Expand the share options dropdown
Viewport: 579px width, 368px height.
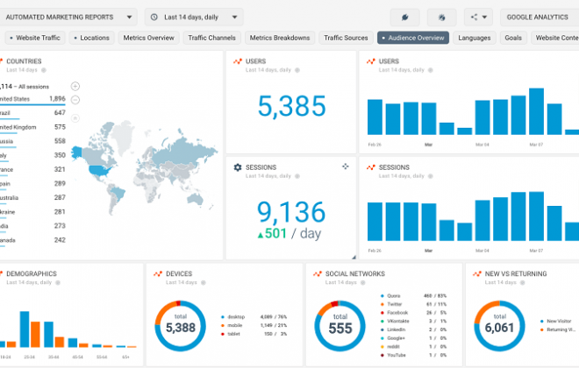(x=478, y=17)
